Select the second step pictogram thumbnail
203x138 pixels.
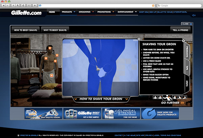pos(160,97)
